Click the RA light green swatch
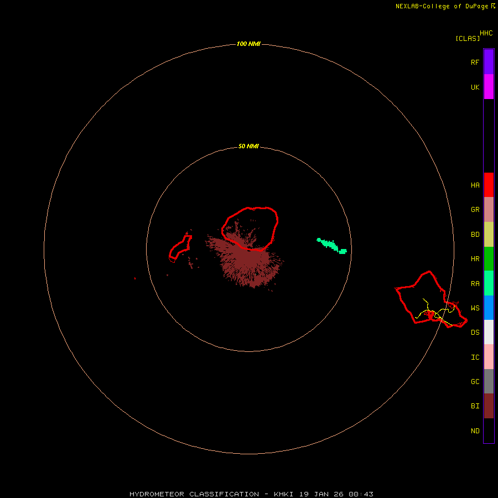 click(489, 283)
